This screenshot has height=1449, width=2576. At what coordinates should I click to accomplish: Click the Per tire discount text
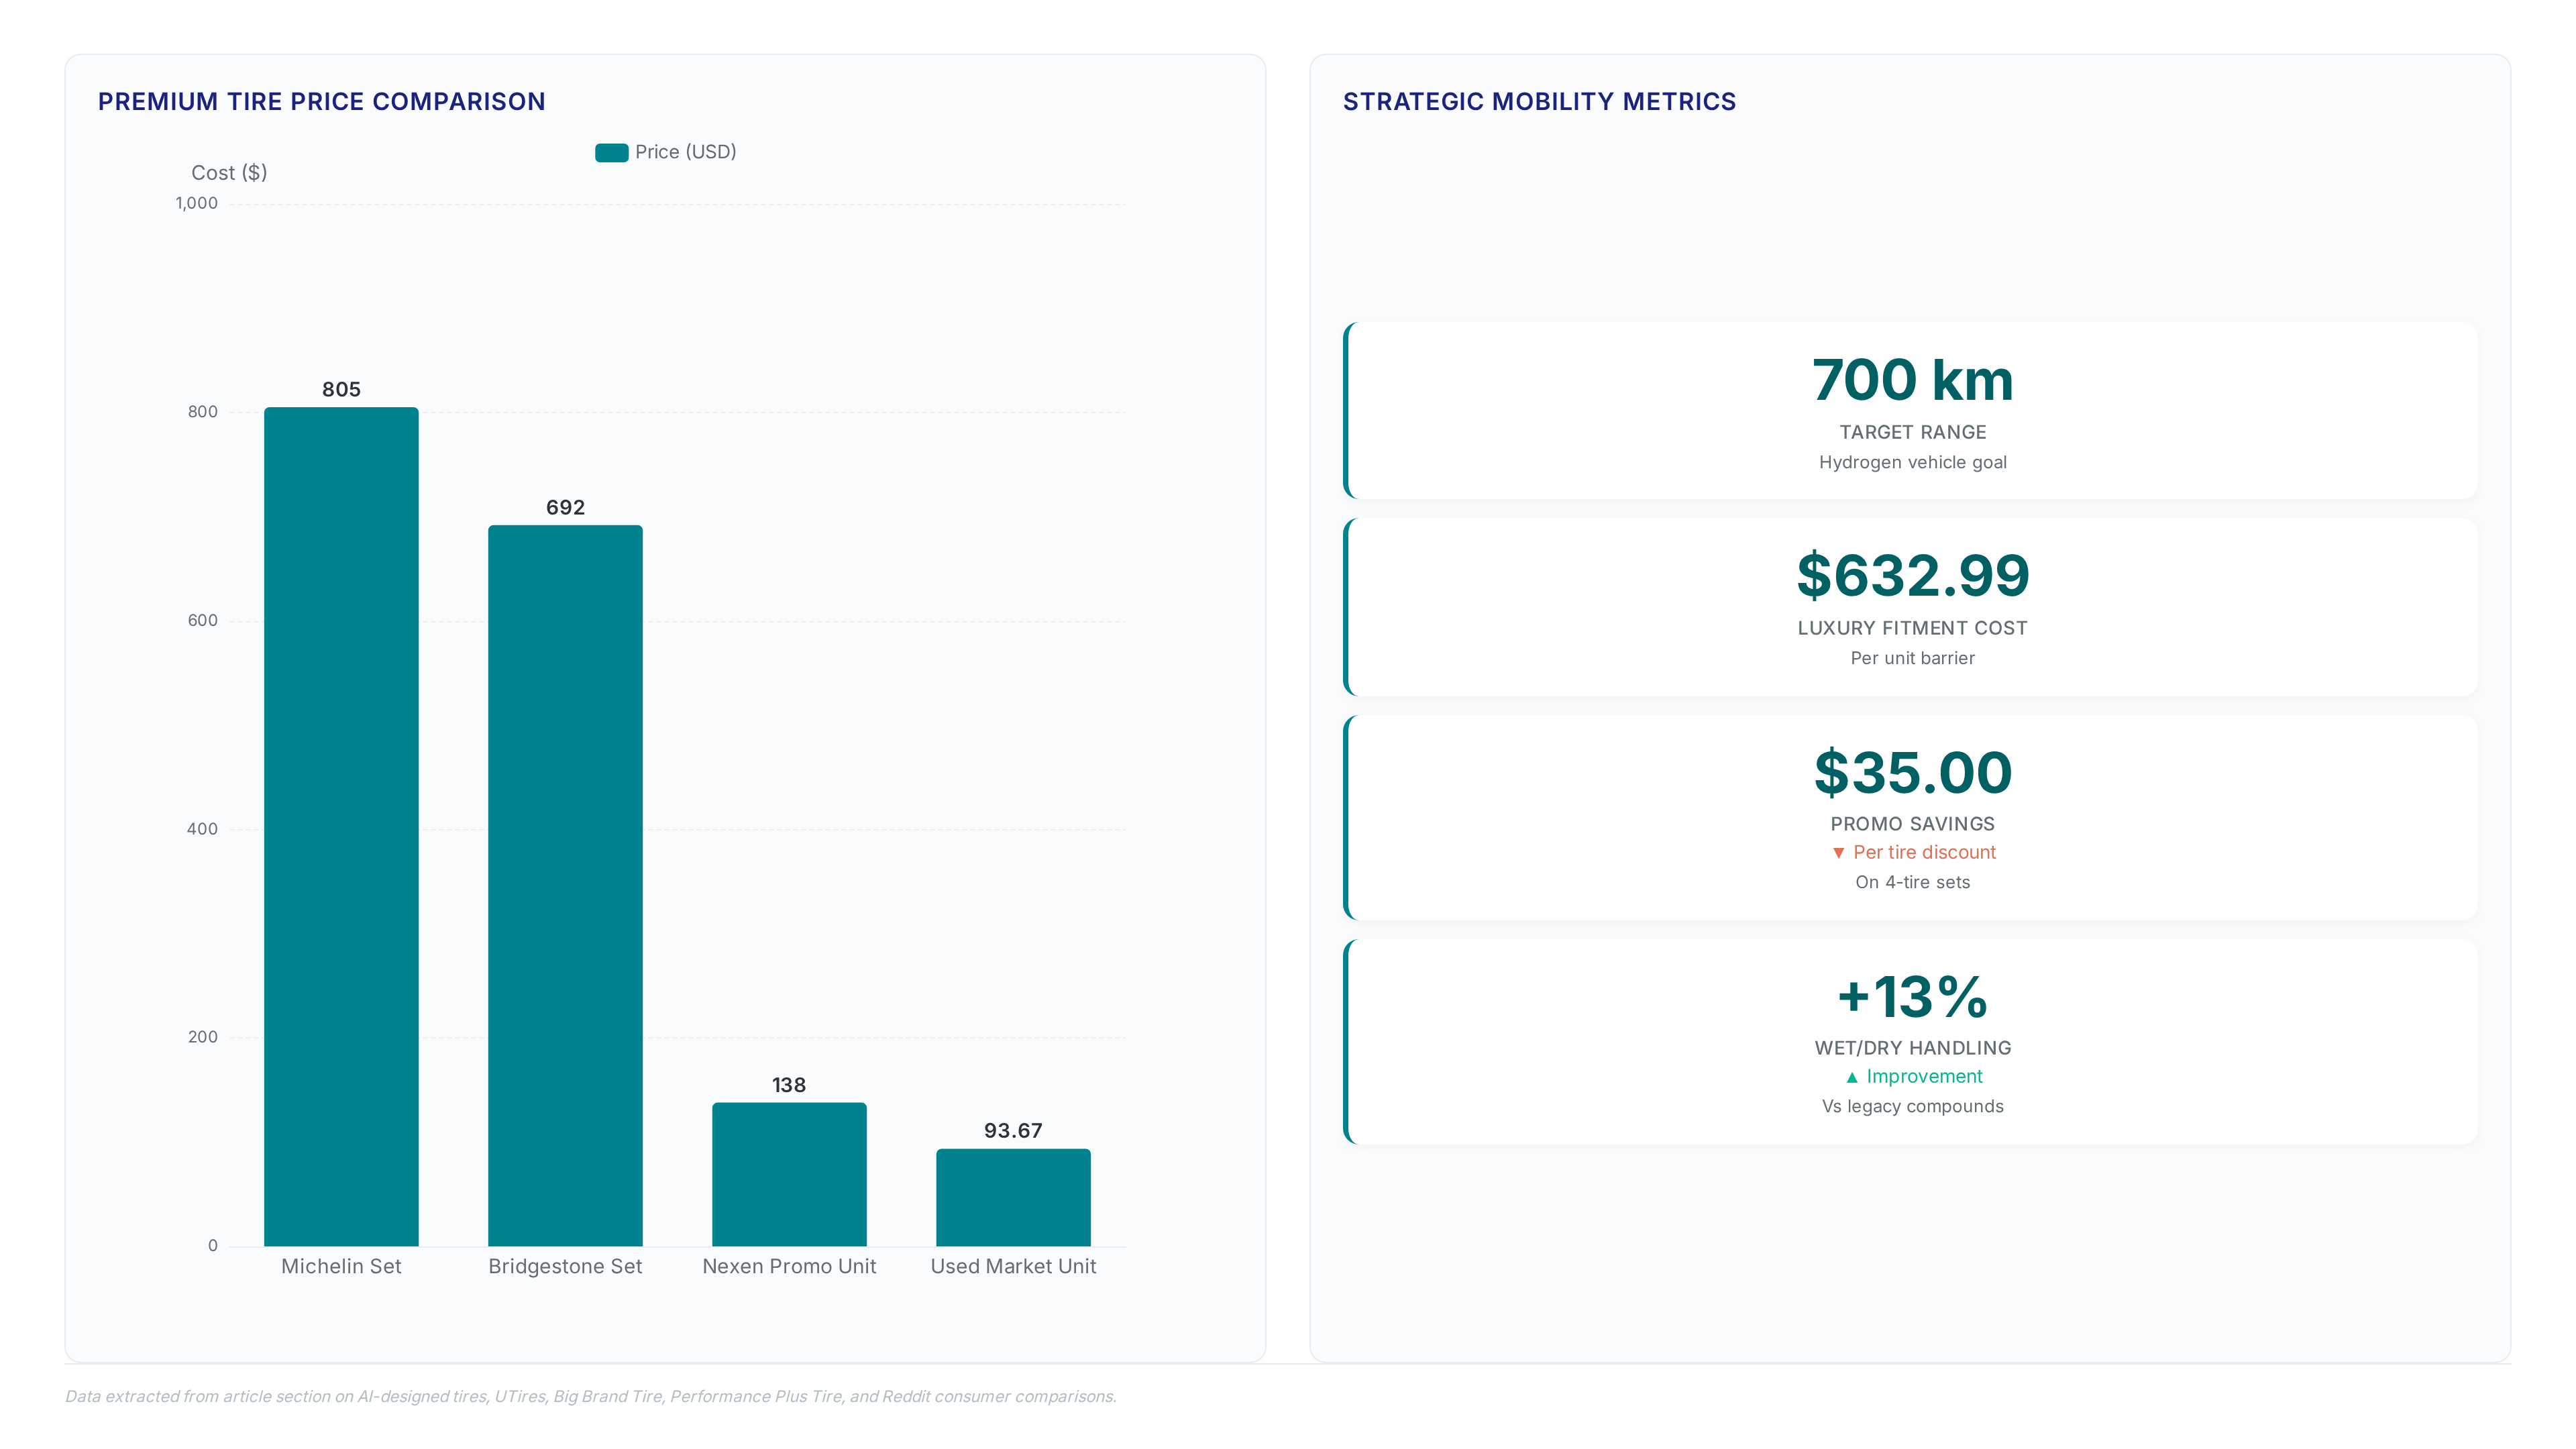1924,853
